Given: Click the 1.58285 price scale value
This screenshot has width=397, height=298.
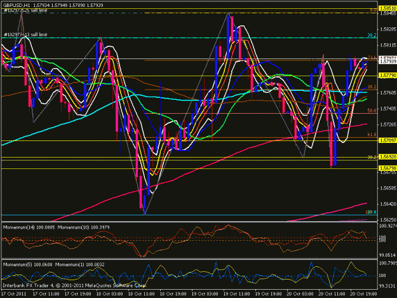Looking at the screenshot, I should [388, 29].
